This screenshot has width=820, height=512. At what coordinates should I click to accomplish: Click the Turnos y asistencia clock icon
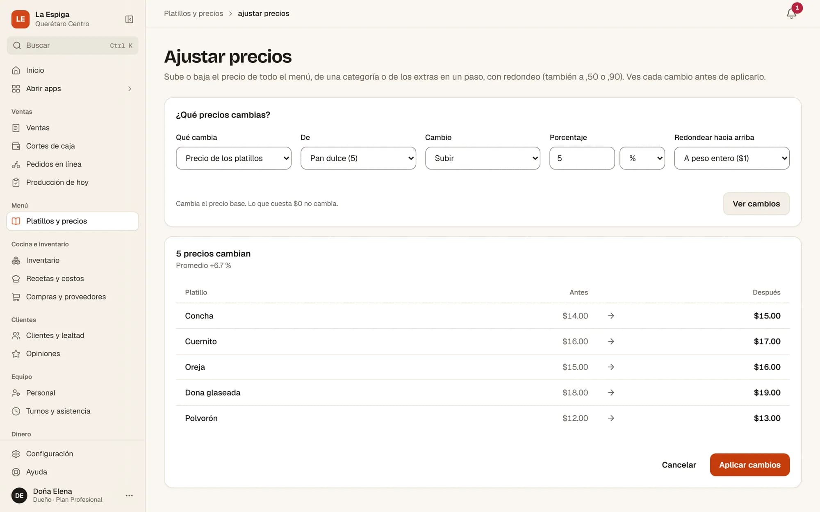(x=16, y=411)
